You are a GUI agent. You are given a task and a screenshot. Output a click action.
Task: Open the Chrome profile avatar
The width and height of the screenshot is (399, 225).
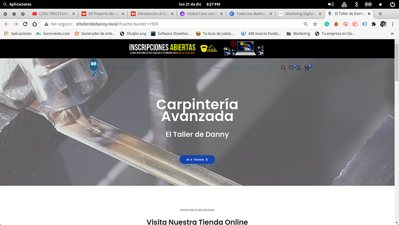(x=383, y=24)
